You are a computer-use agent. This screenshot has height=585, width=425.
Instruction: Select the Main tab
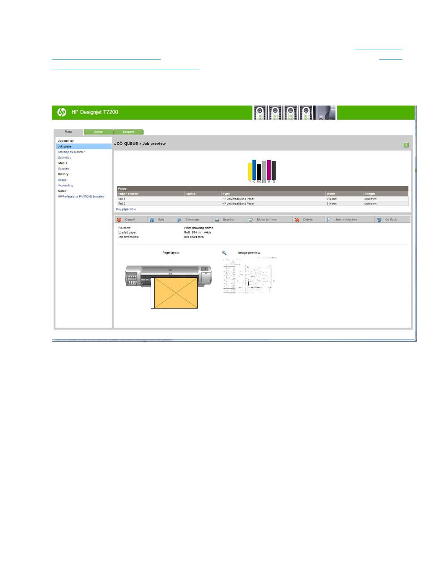click(x=68, y=132)
